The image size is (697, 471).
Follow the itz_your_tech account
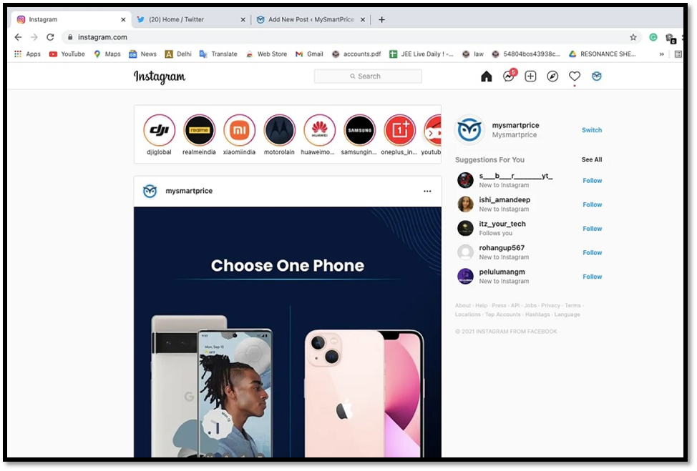click(592, 229)
